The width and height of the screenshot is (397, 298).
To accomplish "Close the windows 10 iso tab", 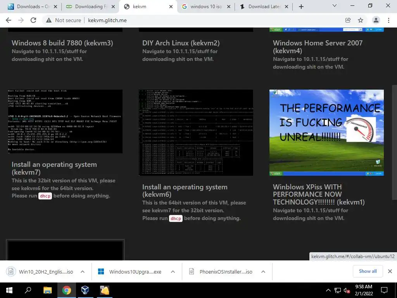I will point(229,7).
